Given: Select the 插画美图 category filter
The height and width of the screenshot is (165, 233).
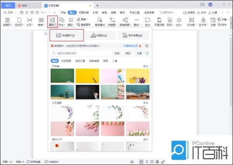Looking at the screenshot, I should coord(94,61).
